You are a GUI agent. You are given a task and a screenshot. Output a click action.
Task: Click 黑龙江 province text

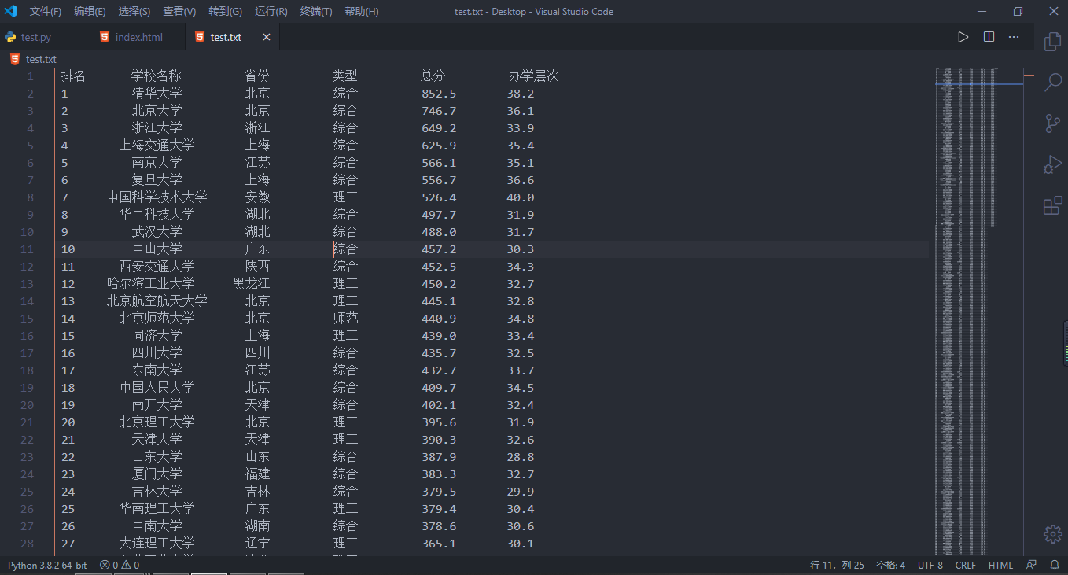252,284
